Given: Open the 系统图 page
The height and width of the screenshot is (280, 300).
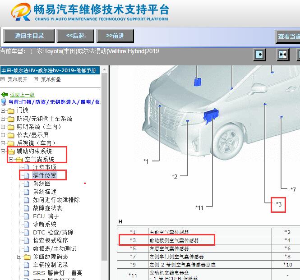Looking at the screenshot, I should [x=42, y=184].
